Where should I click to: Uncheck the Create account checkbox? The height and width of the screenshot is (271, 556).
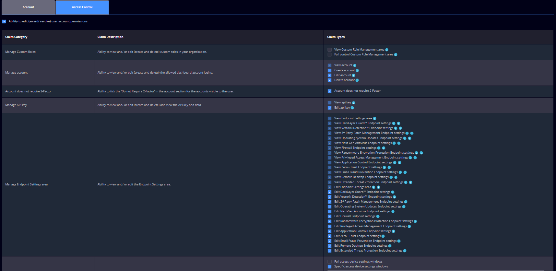pyautogui.click(x=329, y=71)
